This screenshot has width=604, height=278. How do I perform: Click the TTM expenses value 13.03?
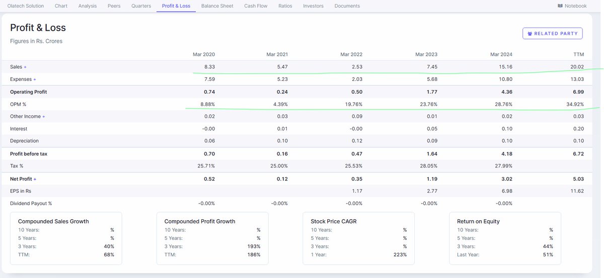577,79
